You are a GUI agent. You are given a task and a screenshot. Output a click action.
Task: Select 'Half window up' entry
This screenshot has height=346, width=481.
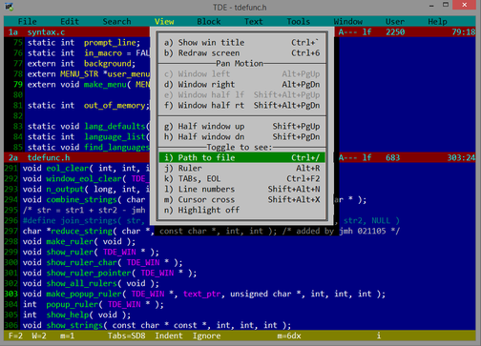point(241,127)
